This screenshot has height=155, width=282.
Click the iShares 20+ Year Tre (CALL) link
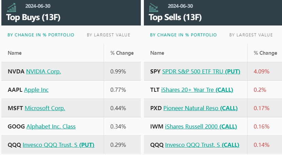pyautogui.click(x=197, y=90)
